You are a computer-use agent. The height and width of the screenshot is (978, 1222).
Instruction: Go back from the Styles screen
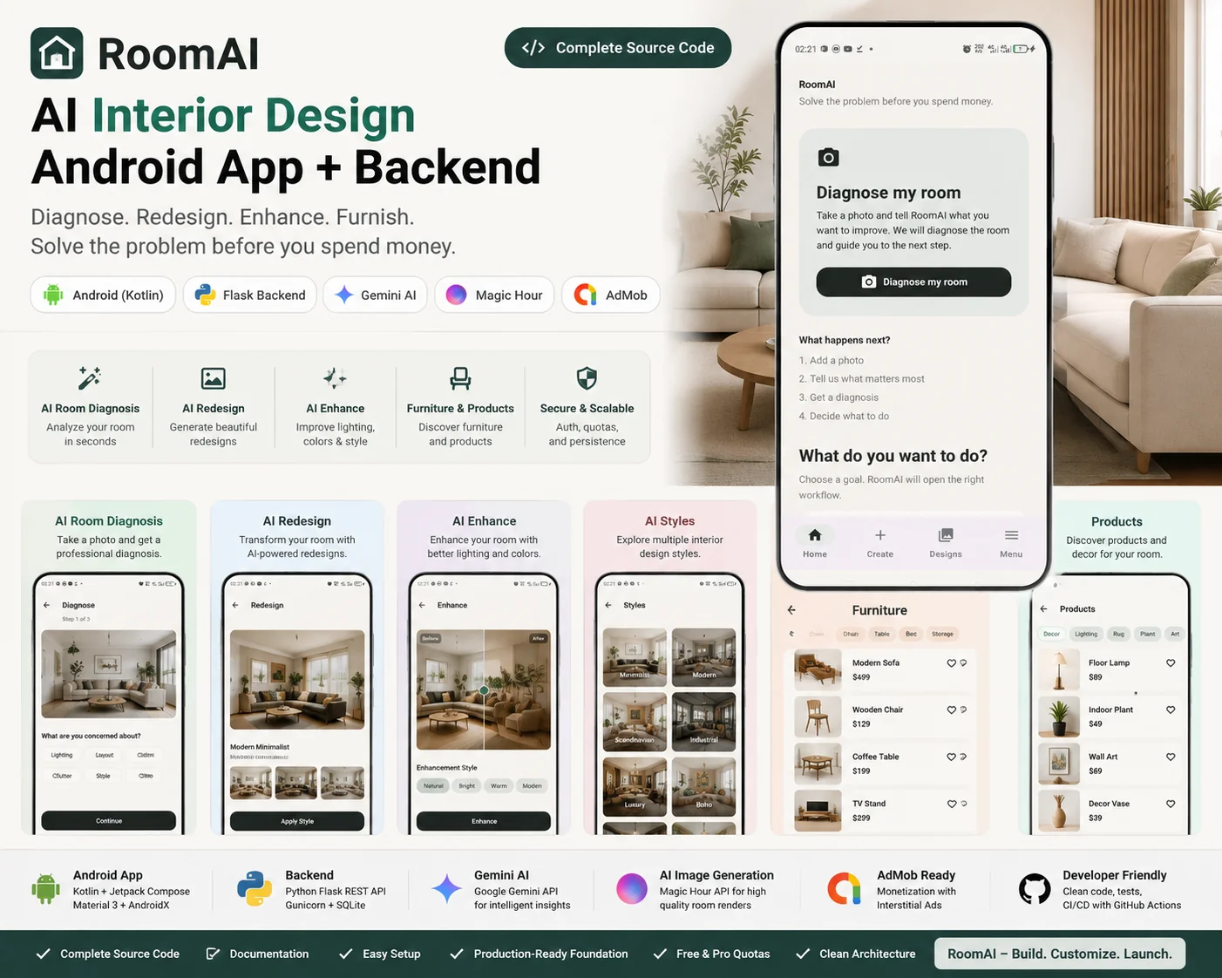[x=608, y=605]
